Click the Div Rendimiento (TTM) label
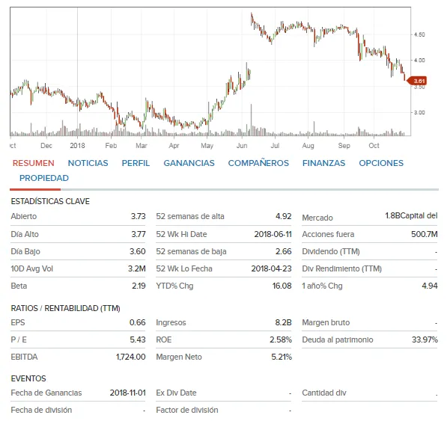 (342, 268)
